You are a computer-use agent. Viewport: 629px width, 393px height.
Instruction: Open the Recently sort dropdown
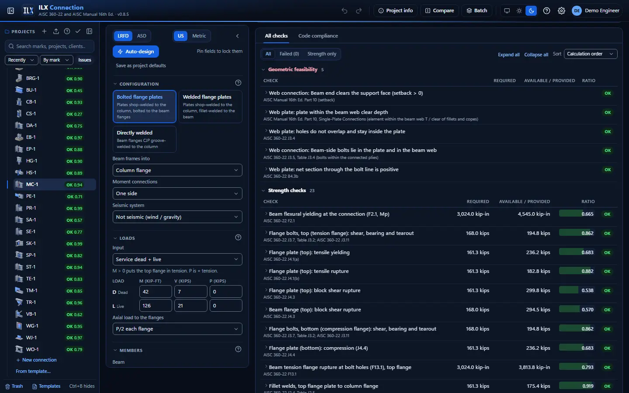[21, 60]
